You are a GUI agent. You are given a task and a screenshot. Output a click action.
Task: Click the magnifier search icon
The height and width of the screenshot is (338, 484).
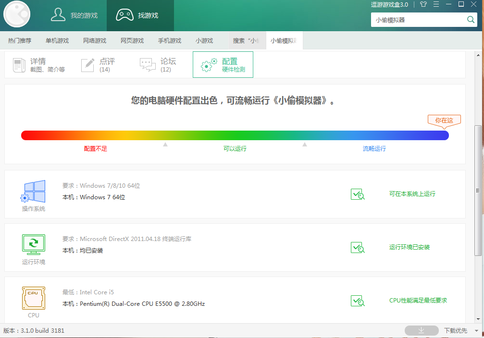point(471,20)
